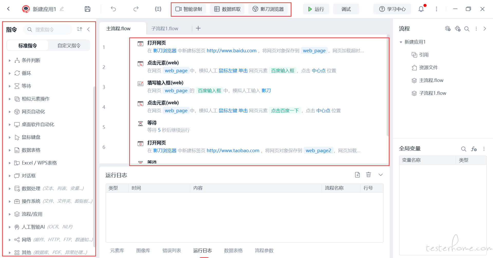Expand 桌面软件自动化 category
This screenshot has width=493, height=258.
pos(10,125)
